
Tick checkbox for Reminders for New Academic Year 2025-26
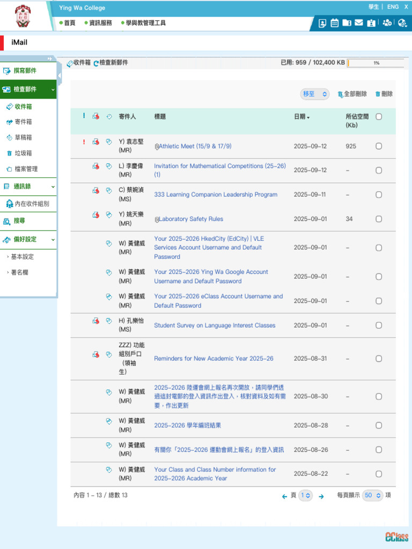[379, 359]
